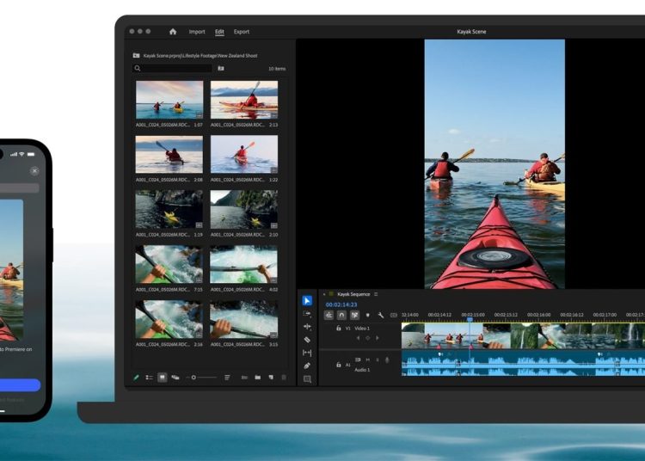Select the Razor tool

(307, 340)
